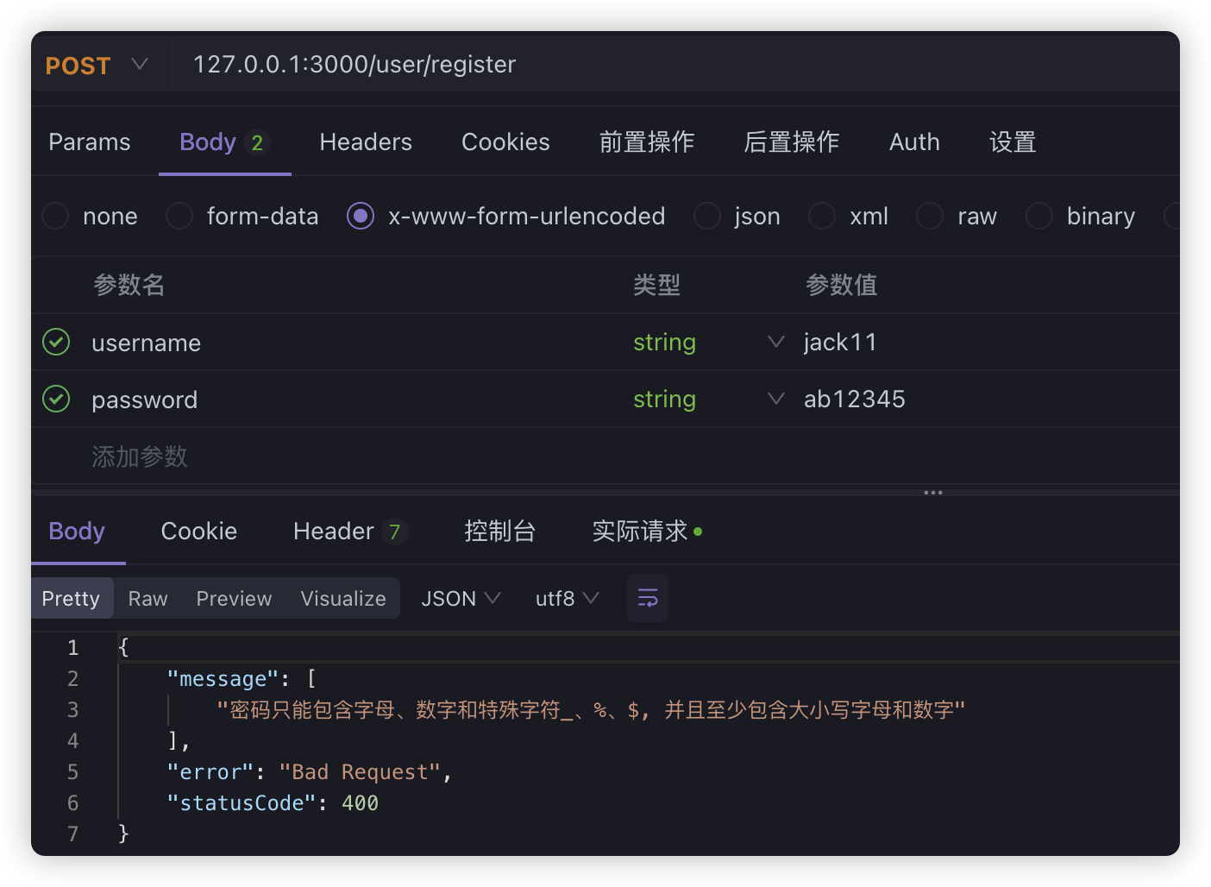
Task: Click the 添加参数 add parameter field
Action: (140, 456)
